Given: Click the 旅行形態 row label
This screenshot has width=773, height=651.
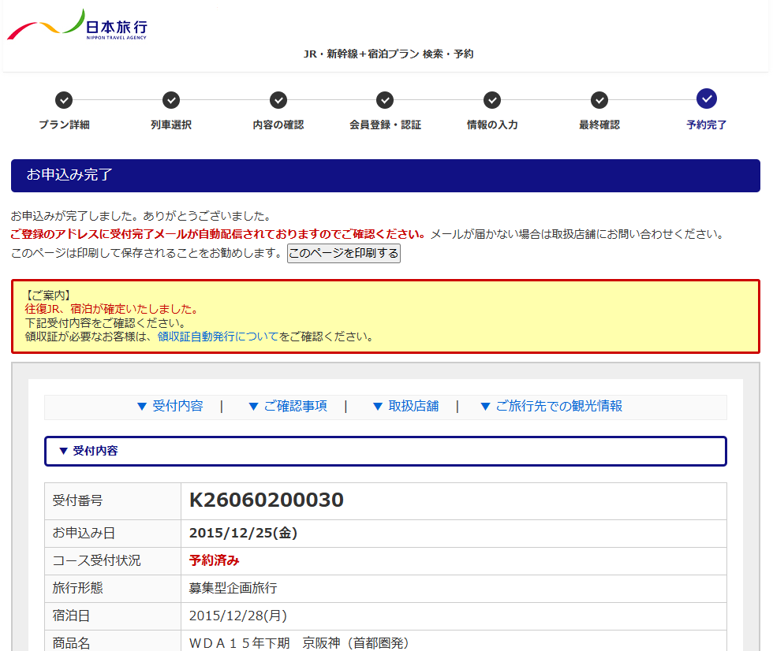Looking at the screenshot, I should coord(77,589).
